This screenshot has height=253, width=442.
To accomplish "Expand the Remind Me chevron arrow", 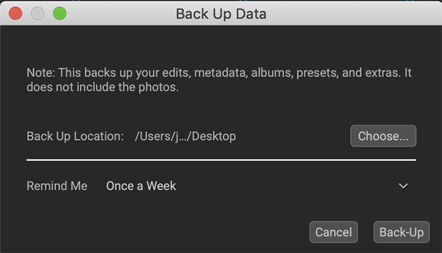I will click(x=403, y=186).
